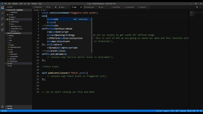Viewport: 203px width, 114px height.
Task: Click the VS Code logo in title bar
Action: 2,3
